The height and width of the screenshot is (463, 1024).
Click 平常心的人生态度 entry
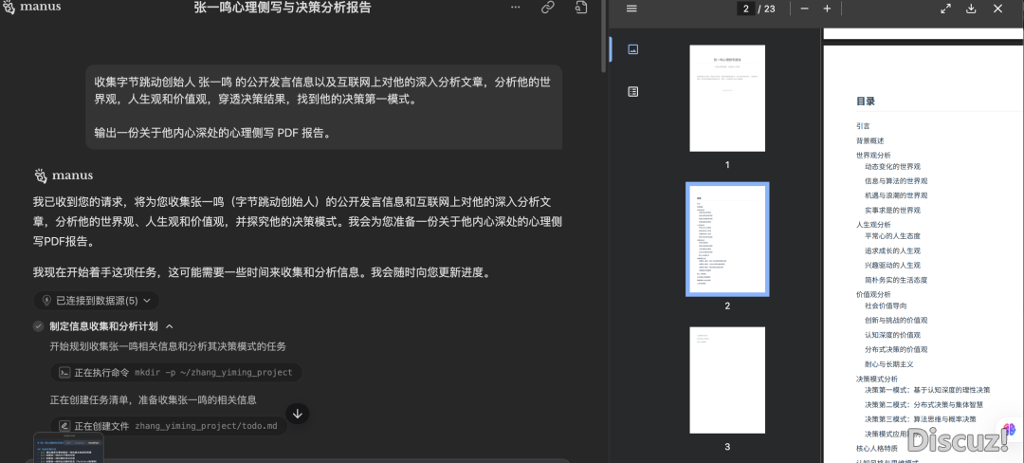[x=892, y=235]
